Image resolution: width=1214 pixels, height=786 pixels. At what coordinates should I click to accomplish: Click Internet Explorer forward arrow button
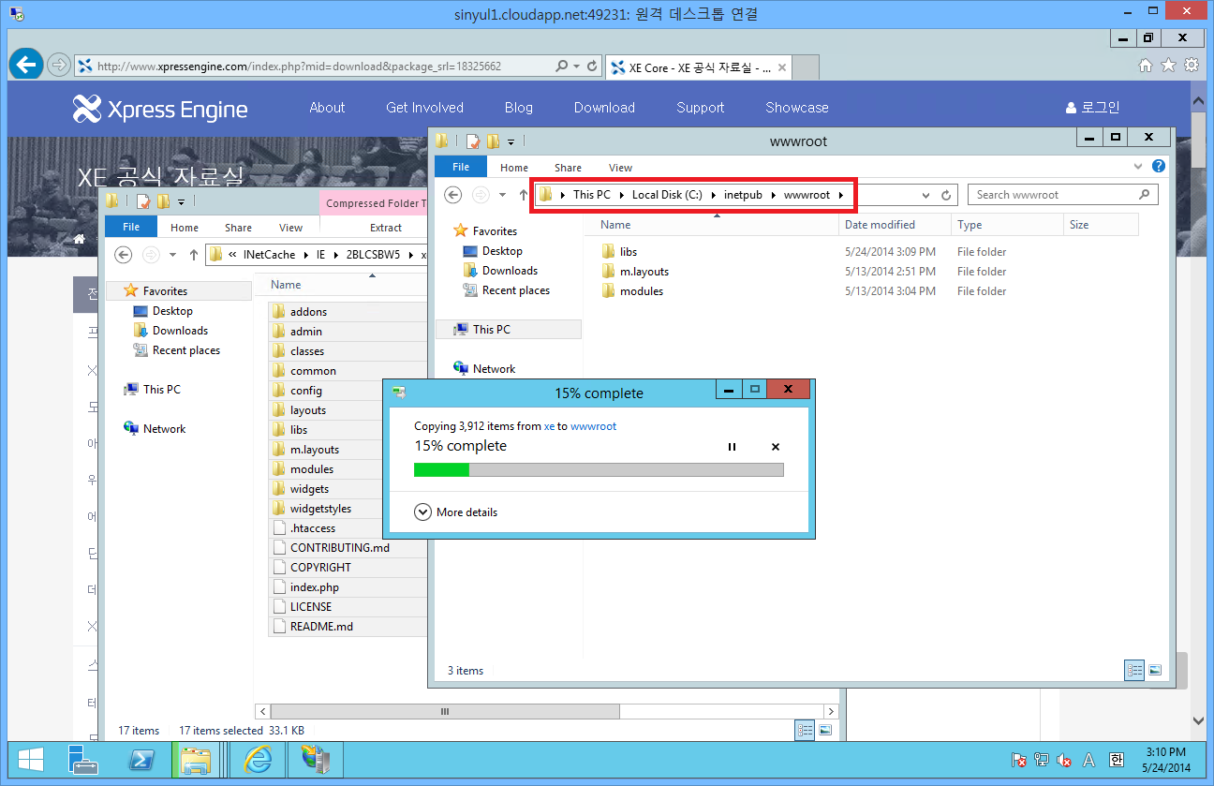[59, 65]
